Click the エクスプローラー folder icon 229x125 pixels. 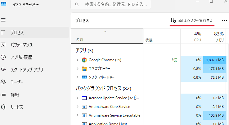(84, 69)
